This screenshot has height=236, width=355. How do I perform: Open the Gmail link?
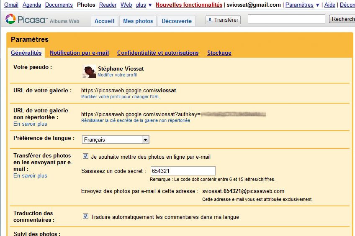[x=11, y=5]
